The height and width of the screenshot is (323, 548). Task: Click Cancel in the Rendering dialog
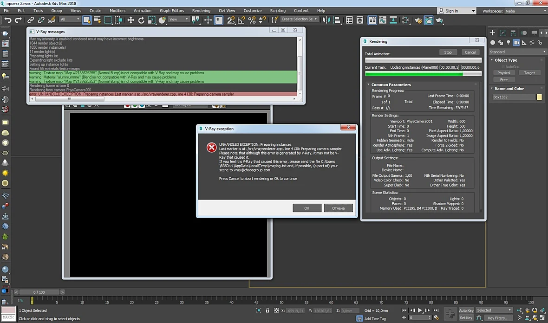[470, 52]
